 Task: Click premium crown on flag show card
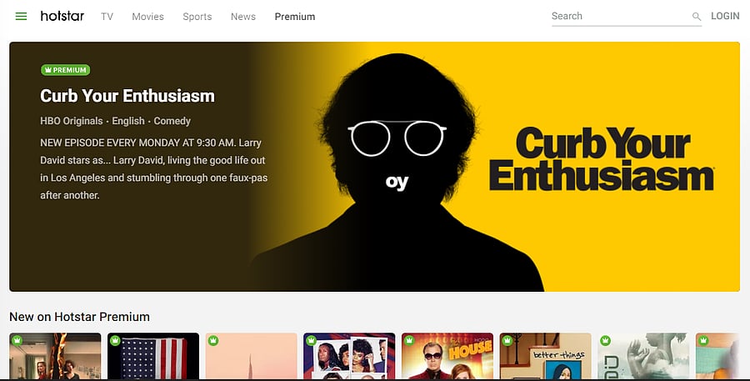[115, 341]
